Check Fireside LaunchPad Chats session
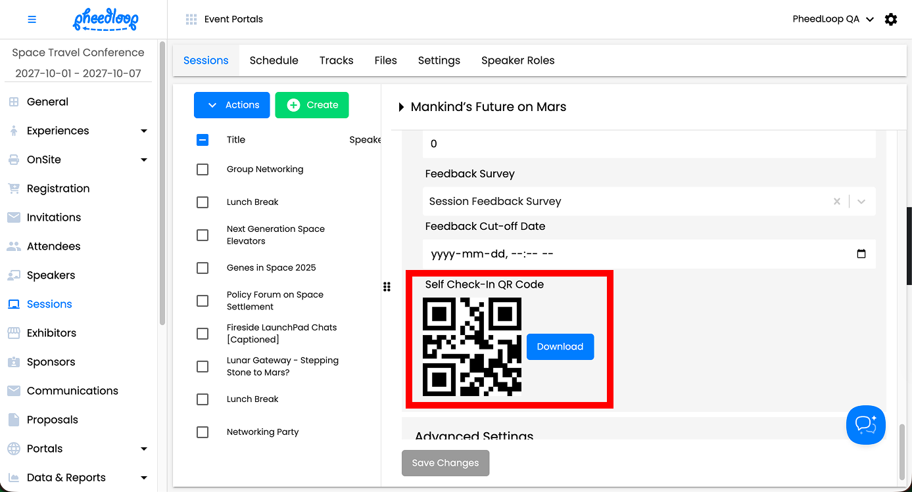This screenshot has height=492, width=912. [203, 334]
